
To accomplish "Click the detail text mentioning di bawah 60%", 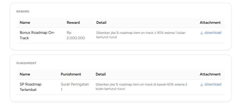I will click(x=142, y=87).
